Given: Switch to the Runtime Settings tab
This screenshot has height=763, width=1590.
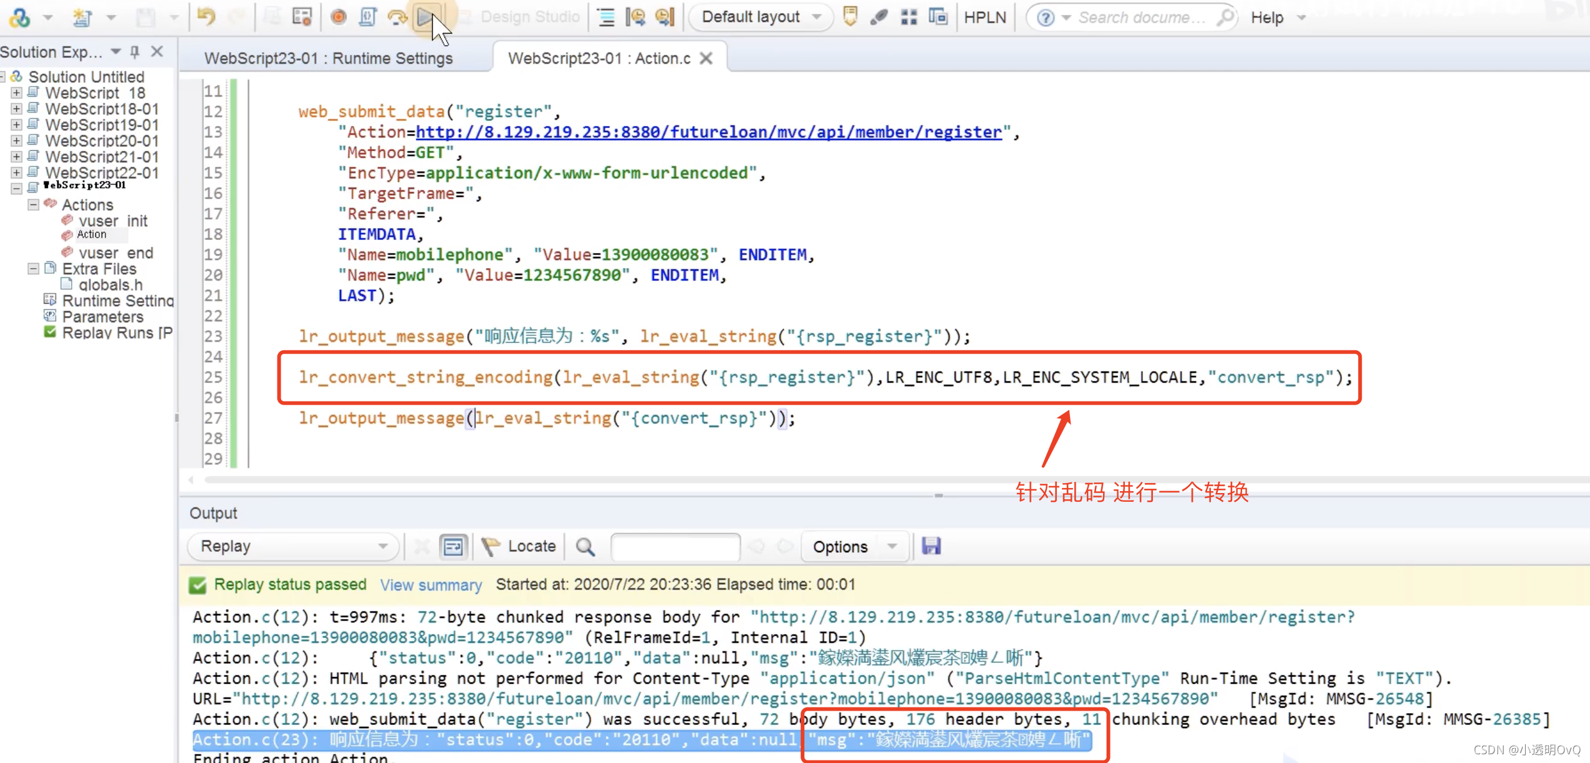Looking at the screenshot, I should coord(329,58).
